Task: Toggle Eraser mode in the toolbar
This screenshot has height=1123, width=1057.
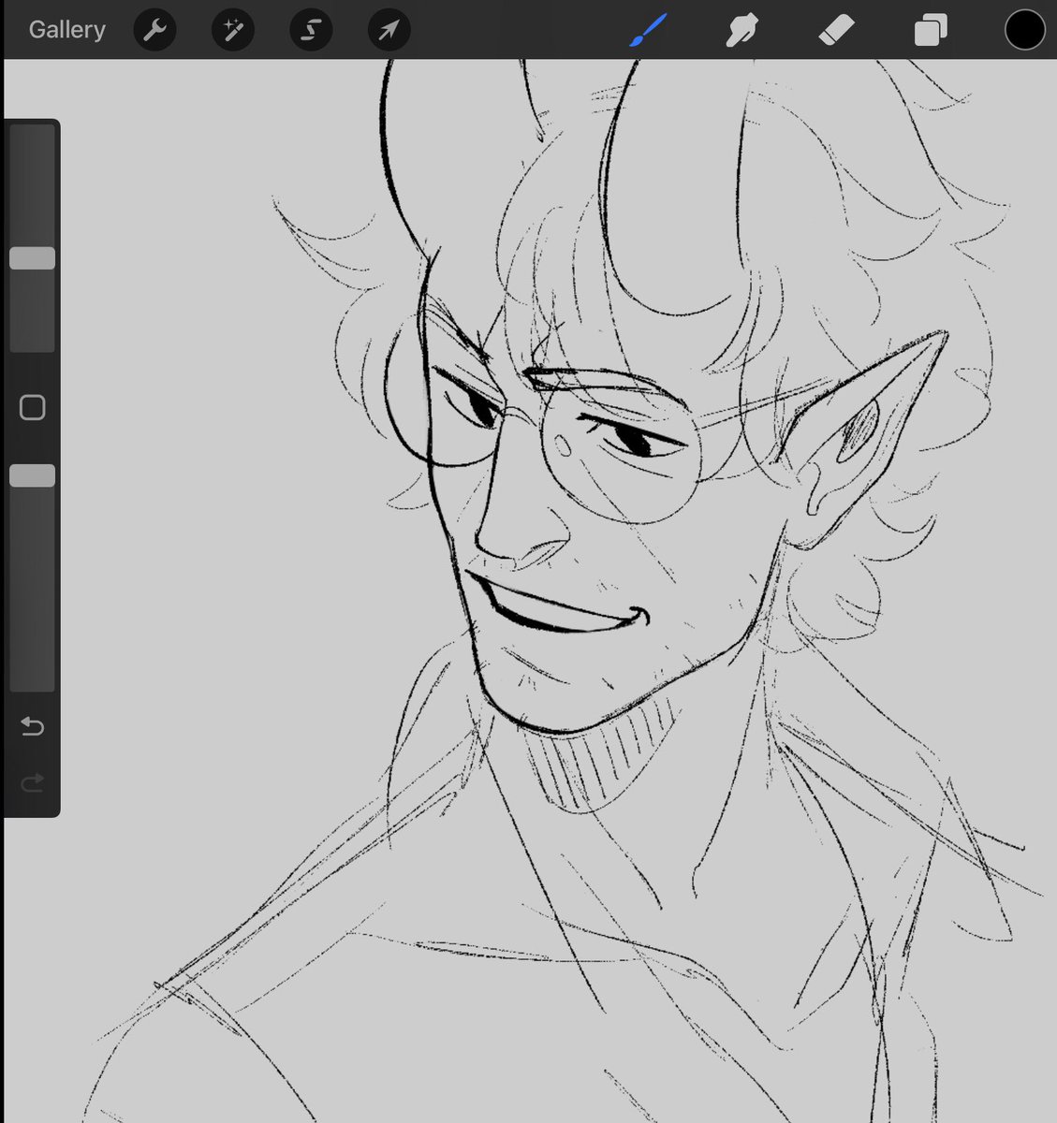Action: click(x=837, y=29)
